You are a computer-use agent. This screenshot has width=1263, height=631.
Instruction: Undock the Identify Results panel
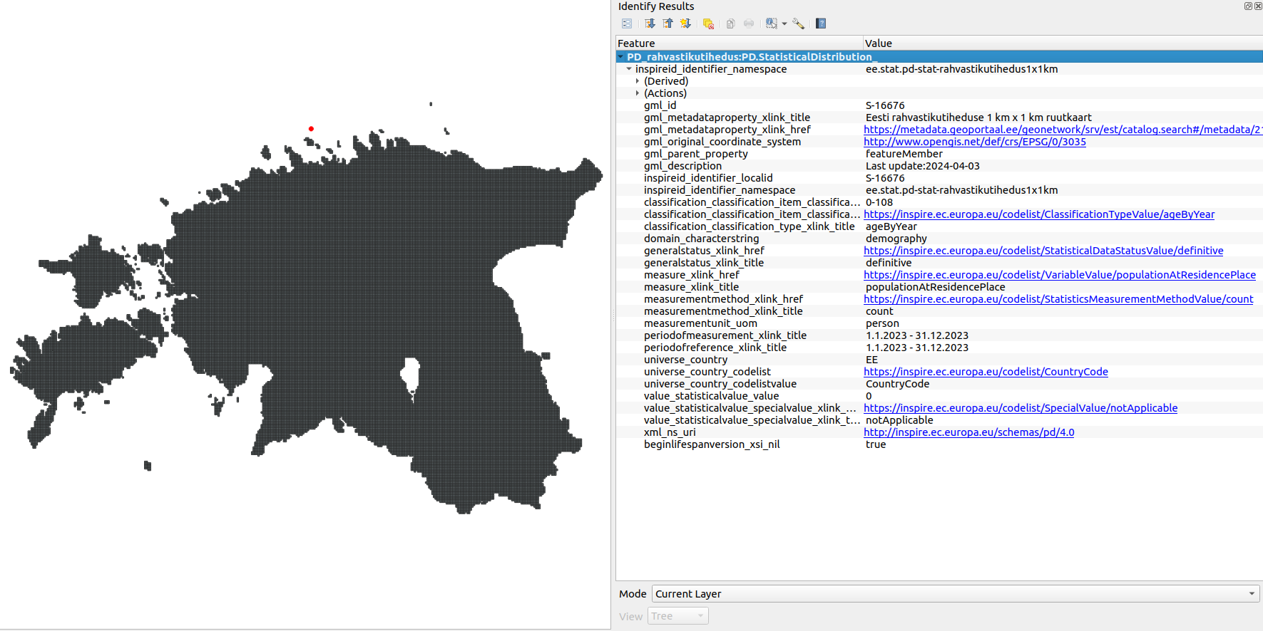(x=1248, y=6)
